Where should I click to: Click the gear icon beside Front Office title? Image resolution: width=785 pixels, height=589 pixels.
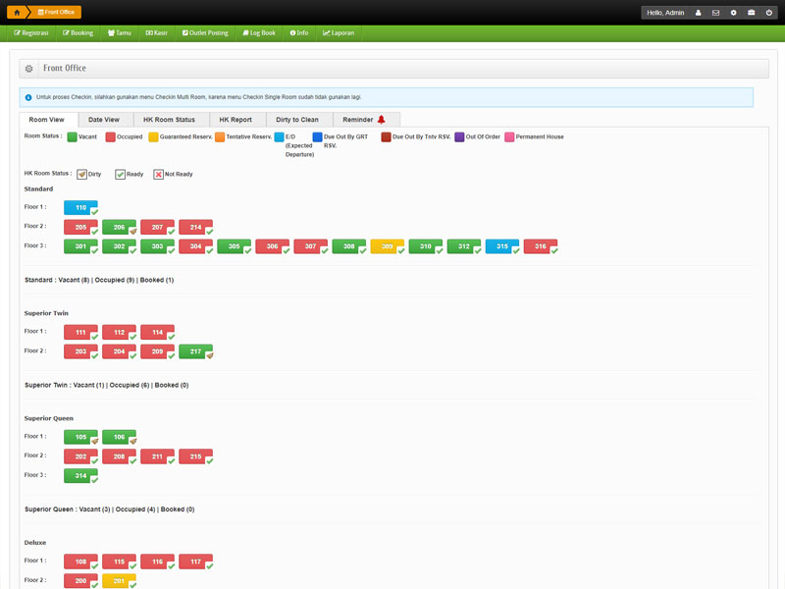28,69
